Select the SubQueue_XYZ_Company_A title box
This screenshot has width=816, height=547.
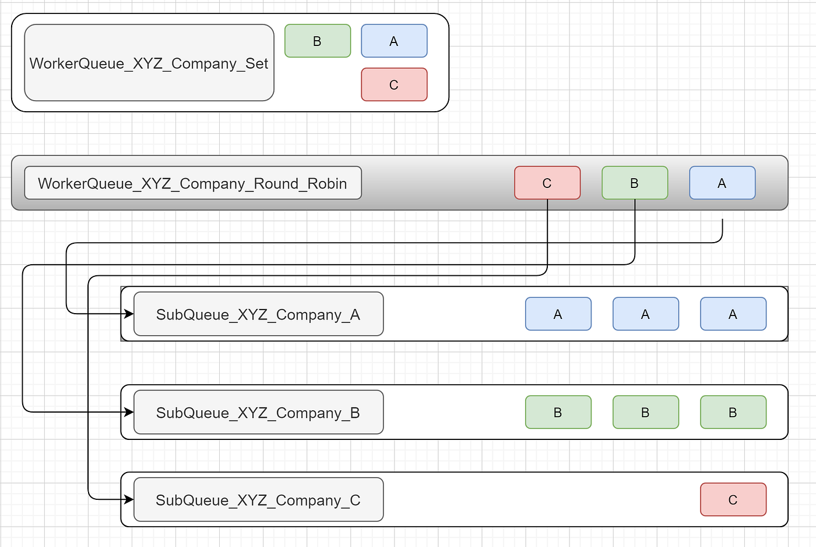pos(258,314)
